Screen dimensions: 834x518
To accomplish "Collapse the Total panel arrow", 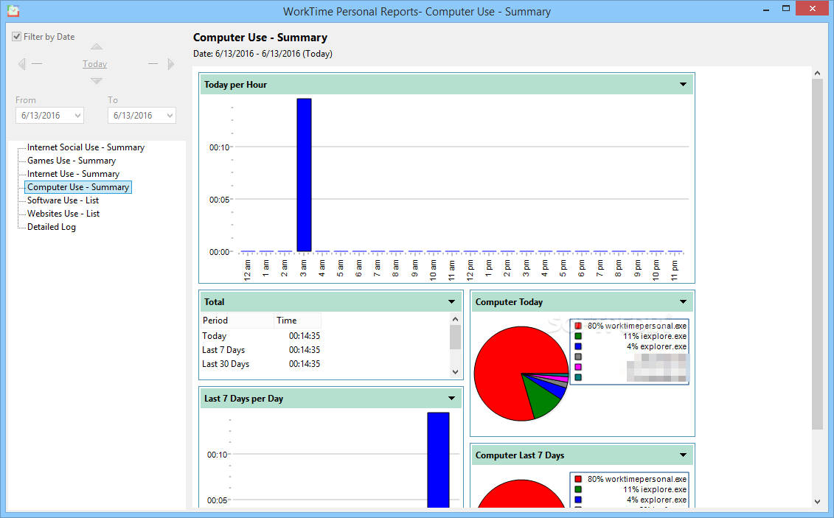I will (451, 302).
